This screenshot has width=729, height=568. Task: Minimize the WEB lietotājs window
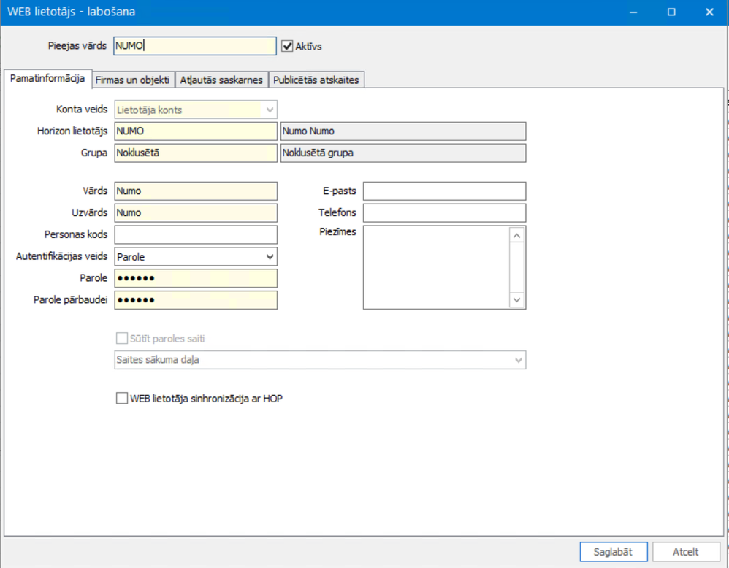[633, 12]
